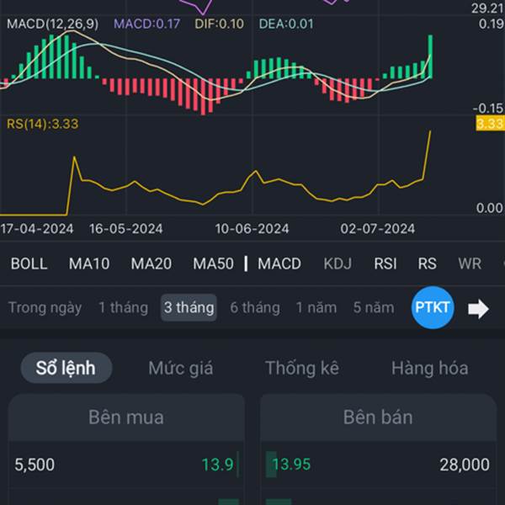Switch chart to 6 tháng range
Screen dimensions: 505x505
255,307
